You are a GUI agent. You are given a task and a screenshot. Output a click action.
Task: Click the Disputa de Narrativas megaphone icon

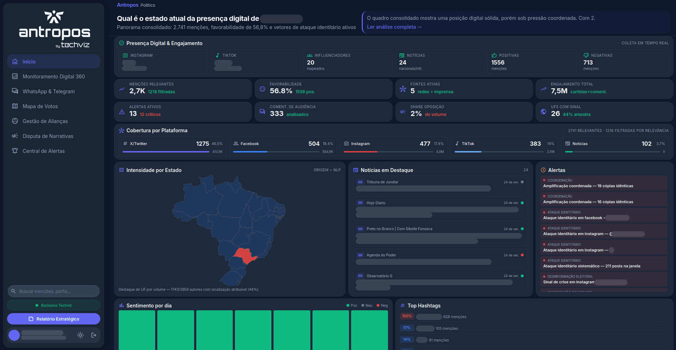pyautogui.click(x=15, y=136)
